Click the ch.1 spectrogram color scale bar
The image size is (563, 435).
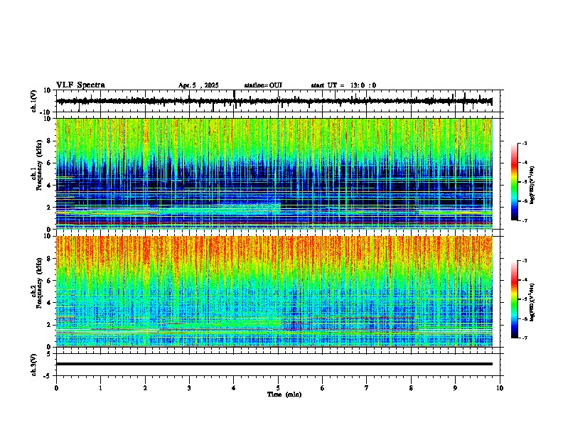tap(514, 182)
